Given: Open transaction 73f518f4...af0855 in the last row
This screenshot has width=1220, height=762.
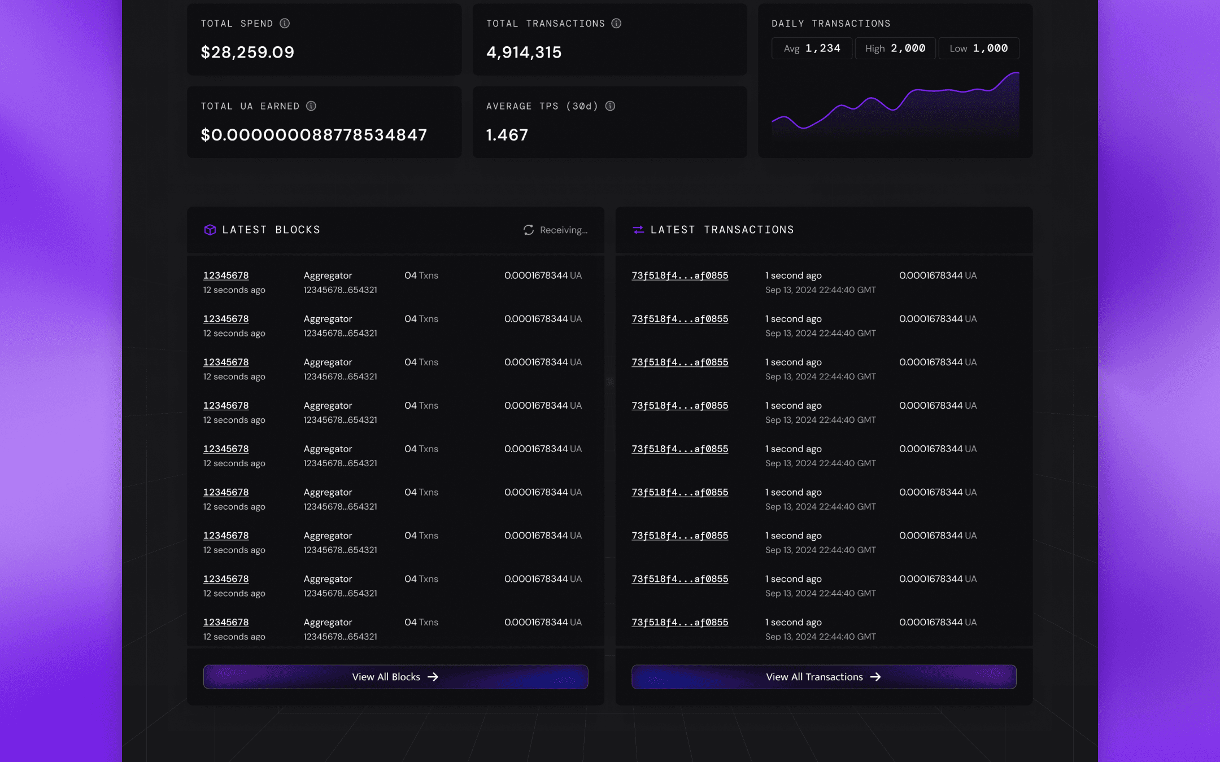Looking at the screenshot, I should [x=679, y=622].
